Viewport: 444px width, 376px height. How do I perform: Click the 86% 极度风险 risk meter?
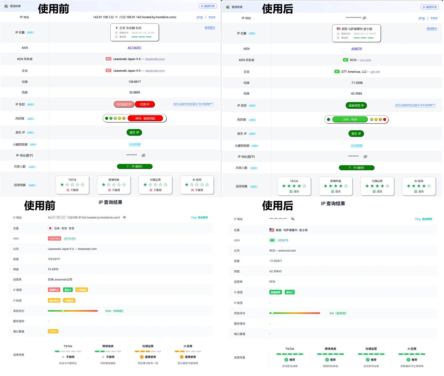(x=135, y=118)
